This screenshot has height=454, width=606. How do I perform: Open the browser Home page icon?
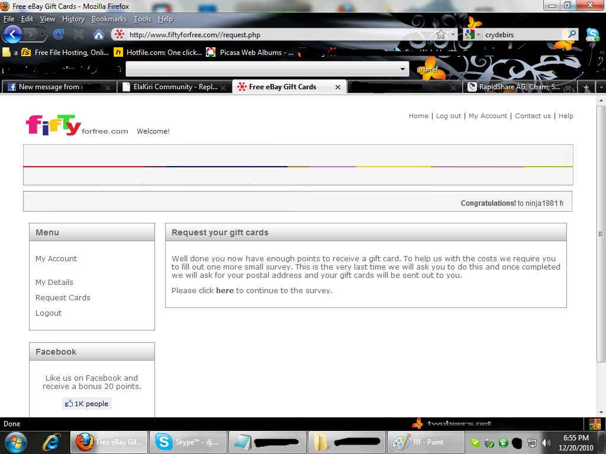[99, 35]
